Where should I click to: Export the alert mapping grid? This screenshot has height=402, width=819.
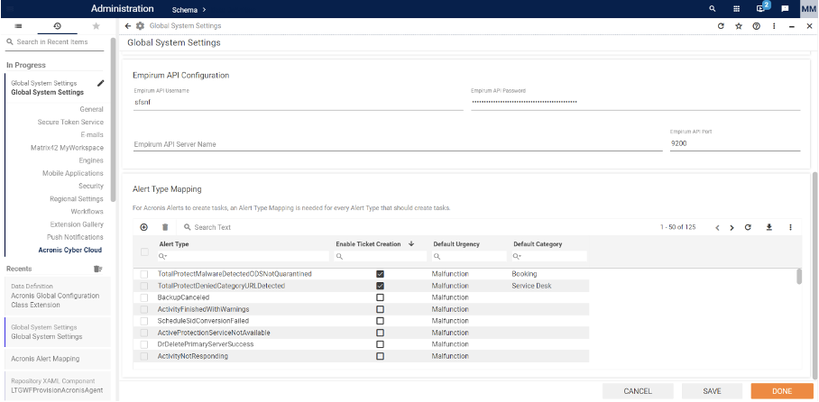tap(768, 227)
